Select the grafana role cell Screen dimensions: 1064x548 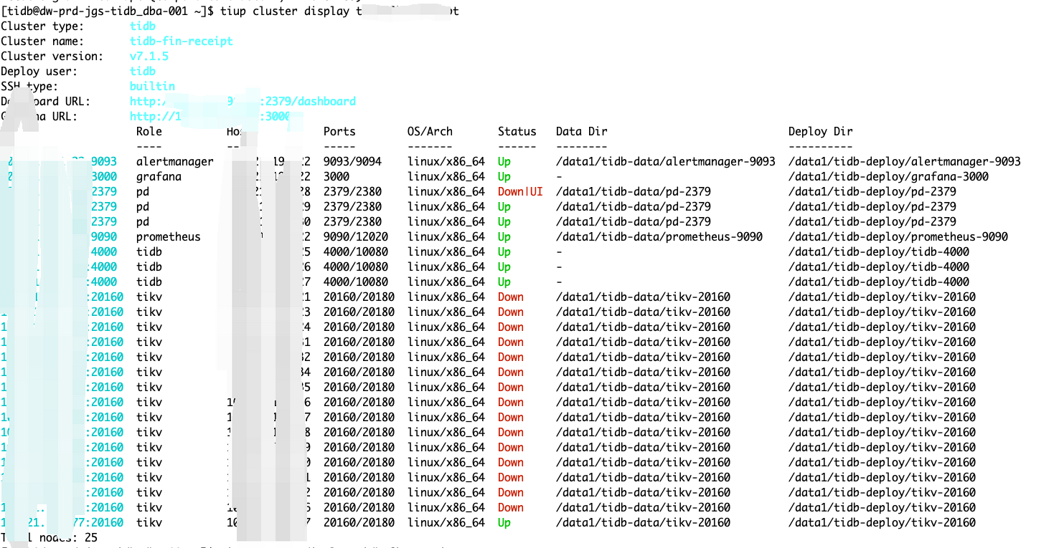(159, 177)
